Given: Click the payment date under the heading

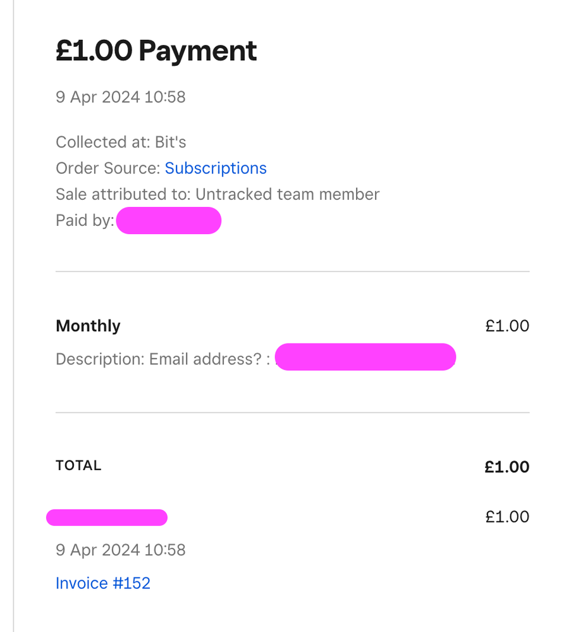Looking at the screenshot, I should click(x=120, y=97).
